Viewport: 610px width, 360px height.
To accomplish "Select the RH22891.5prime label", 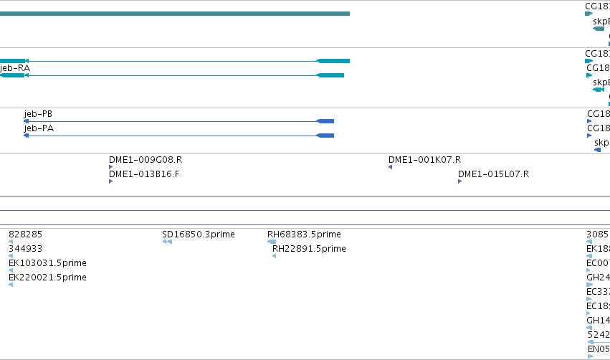I will click(x=309, y=249).
